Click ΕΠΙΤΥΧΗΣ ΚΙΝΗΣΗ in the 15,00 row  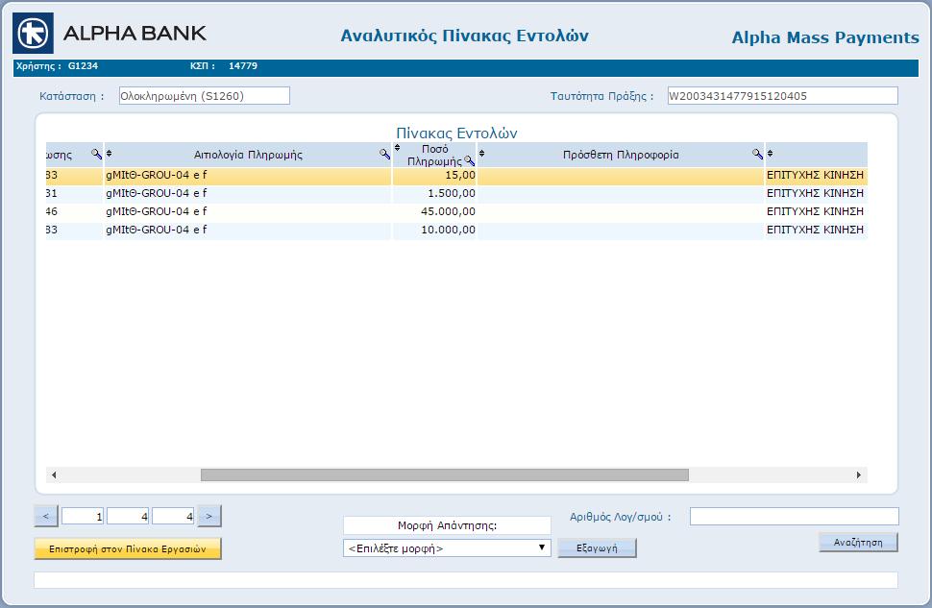click(815, 176)
